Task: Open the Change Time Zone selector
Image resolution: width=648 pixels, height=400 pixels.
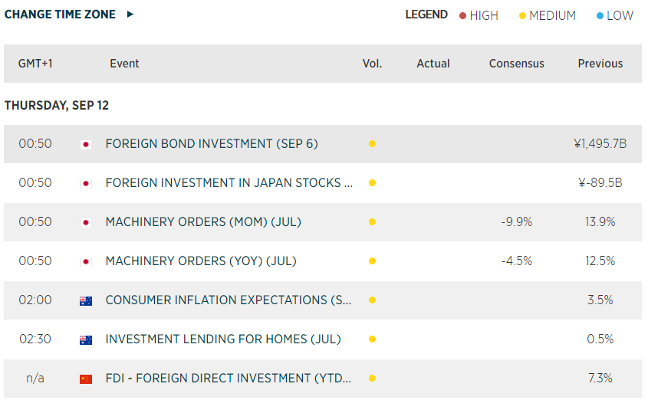Action: (60, 15)
